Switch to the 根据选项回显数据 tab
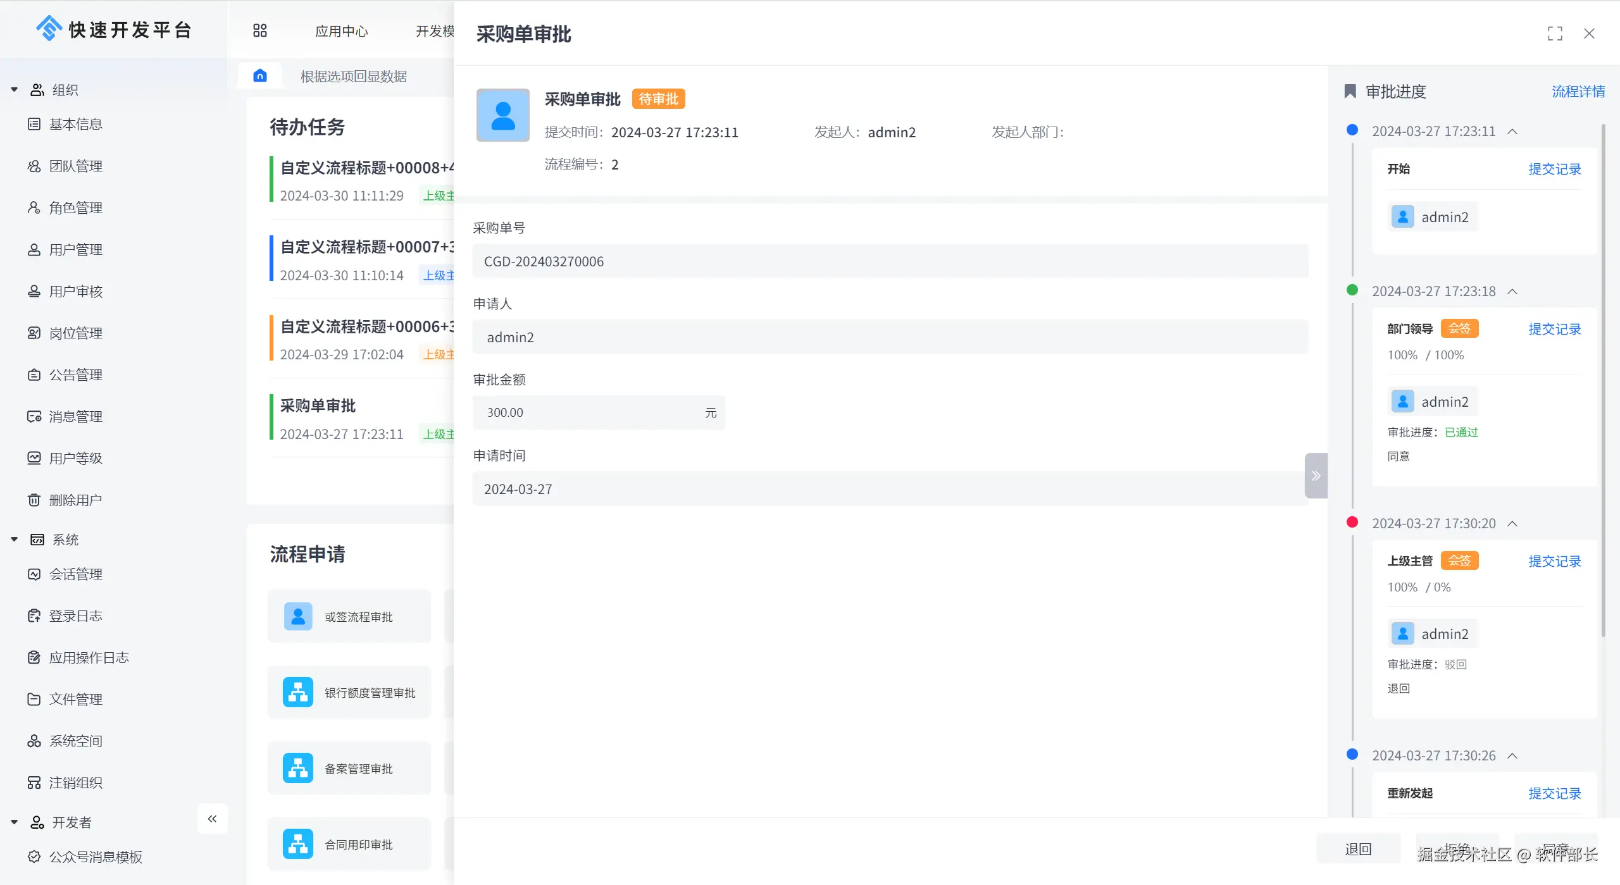Viewport: 1620px width, 885px height. pyautogui.click(x=353, y=77)
